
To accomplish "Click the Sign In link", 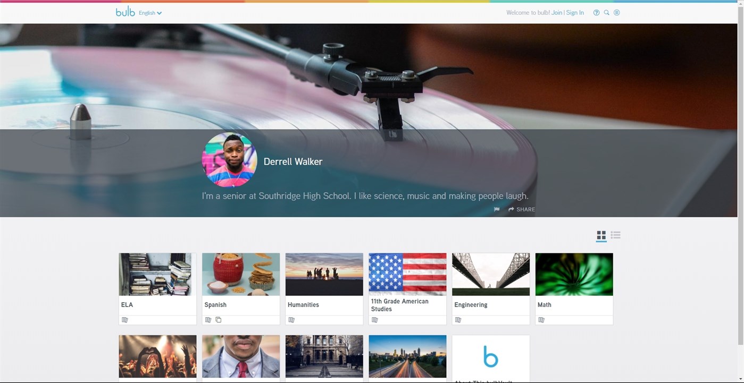I will [x=574, y=12].
